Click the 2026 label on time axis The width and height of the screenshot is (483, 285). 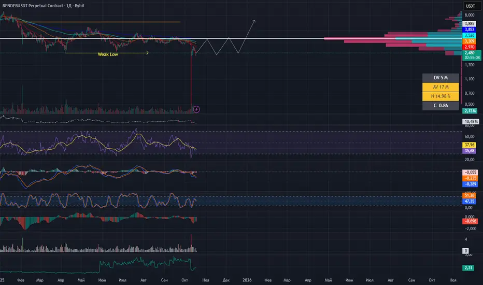tap(247, 280)
